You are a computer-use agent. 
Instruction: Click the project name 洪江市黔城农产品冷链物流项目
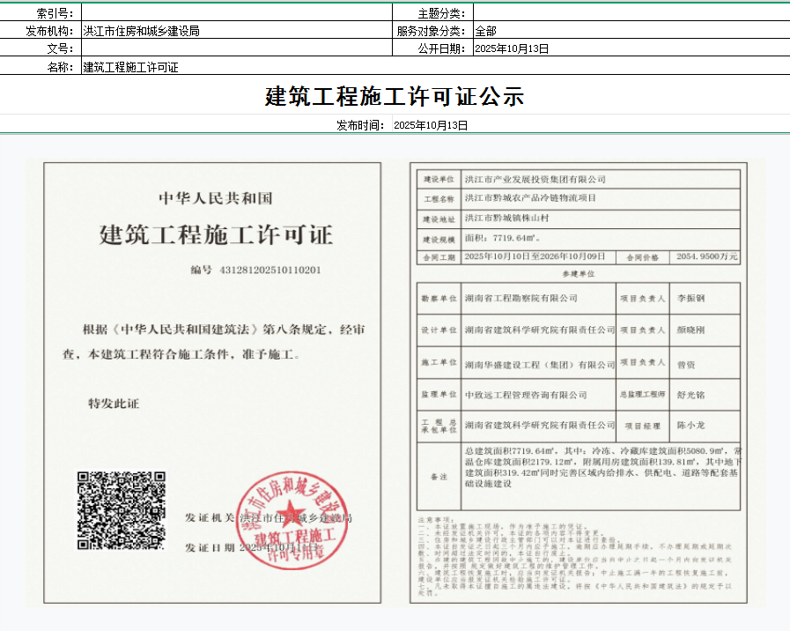(x=530, y=198)
